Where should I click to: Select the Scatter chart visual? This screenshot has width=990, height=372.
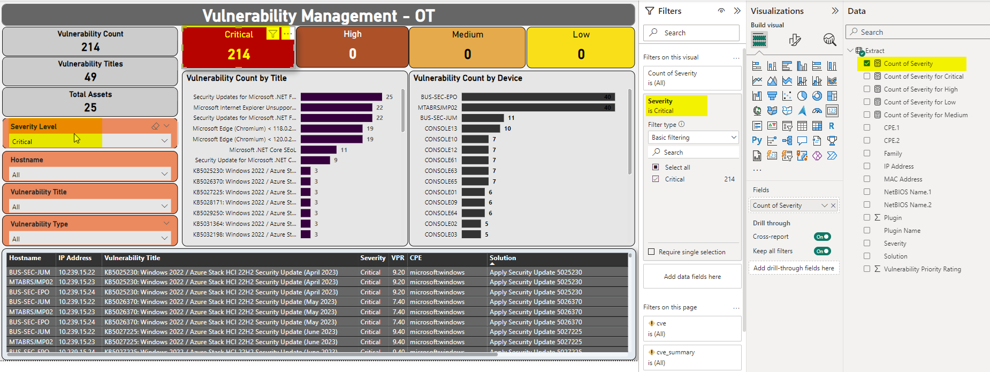787,96
